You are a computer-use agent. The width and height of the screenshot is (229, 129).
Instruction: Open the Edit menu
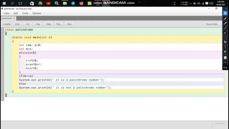[x=16, y=13]
